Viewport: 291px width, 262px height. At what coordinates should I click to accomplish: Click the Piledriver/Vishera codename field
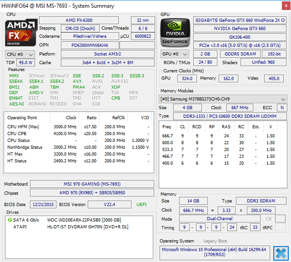tap(90, 36)
